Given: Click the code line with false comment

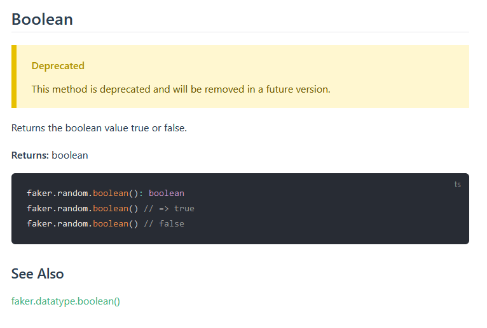Looking at the screenshot, I should (x=106, y=223).
